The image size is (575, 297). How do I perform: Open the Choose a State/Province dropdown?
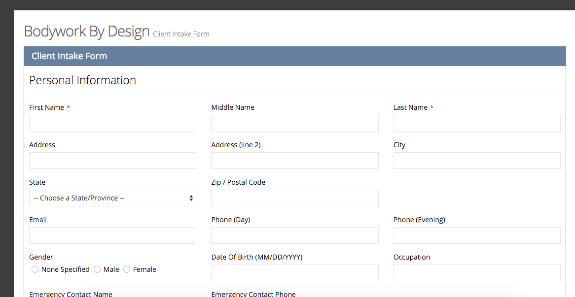click(x=112, y=198)
